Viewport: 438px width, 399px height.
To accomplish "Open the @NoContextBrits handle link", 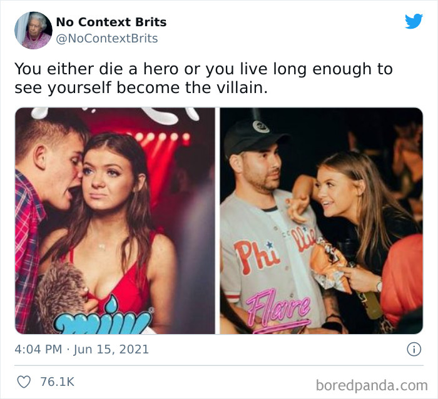I will (107, 39).
